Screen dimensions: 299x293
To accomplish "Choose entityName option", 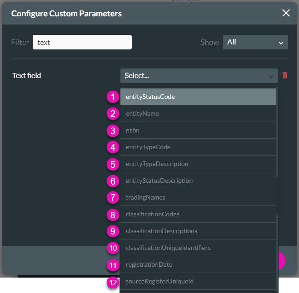I will coord(198,113).
